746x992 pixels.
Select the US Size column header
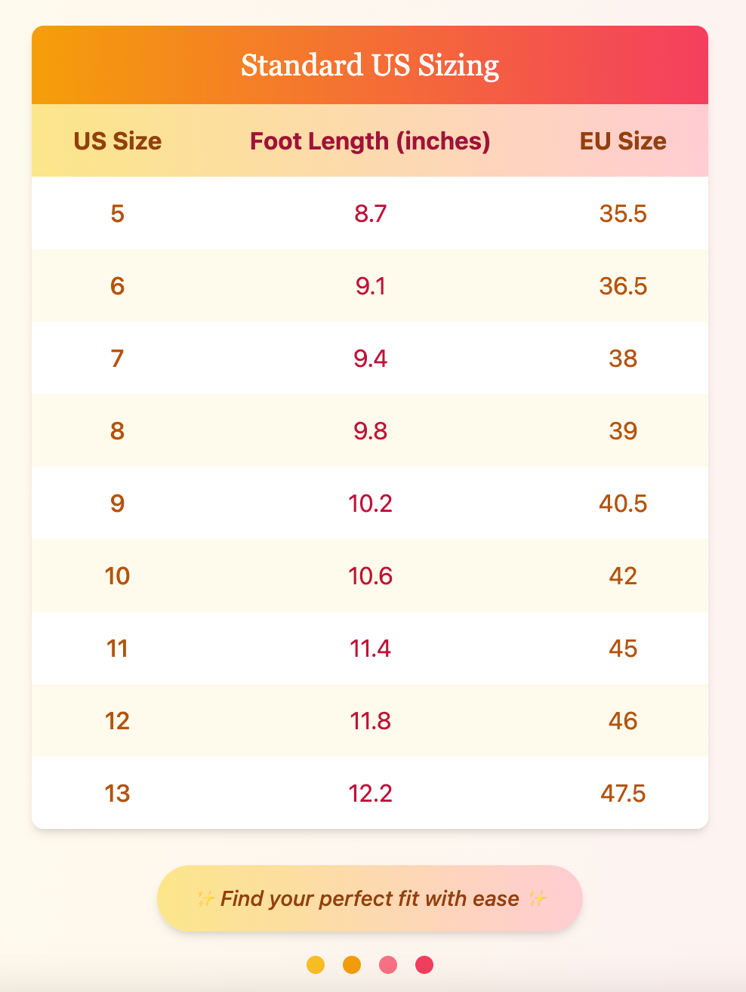point(118,141)
